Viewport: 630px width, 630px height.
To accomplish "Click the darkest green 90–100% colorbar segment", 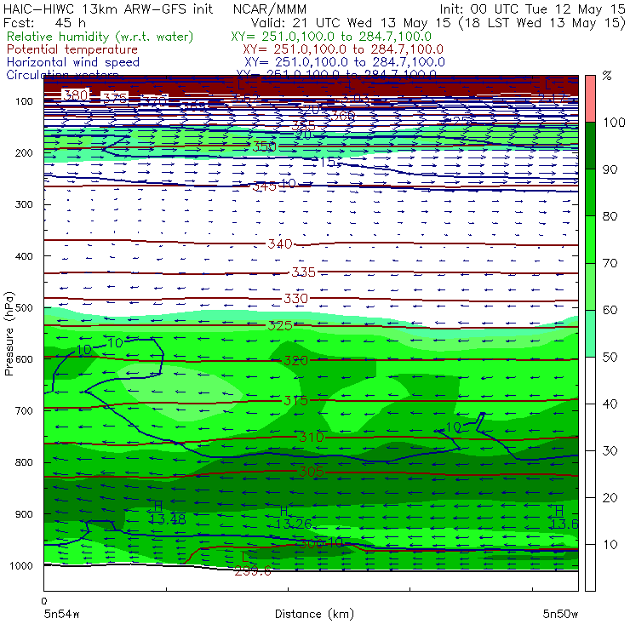I will [590, 146].
